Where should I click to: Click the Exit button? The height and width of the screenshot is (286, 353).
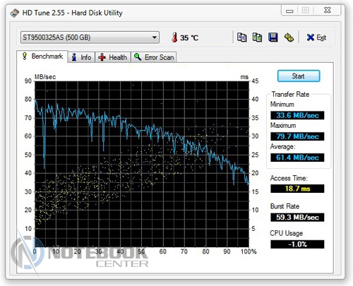tap(316, 37)
